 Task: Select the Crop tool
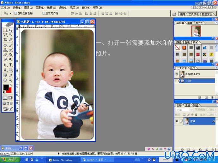pyautogui.click(x=5, y=39)
